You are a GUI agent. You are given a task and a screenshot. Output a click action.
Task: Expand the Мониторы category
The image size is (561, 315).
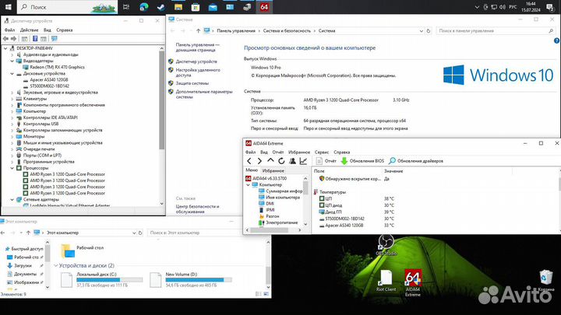tap(12, 136)
